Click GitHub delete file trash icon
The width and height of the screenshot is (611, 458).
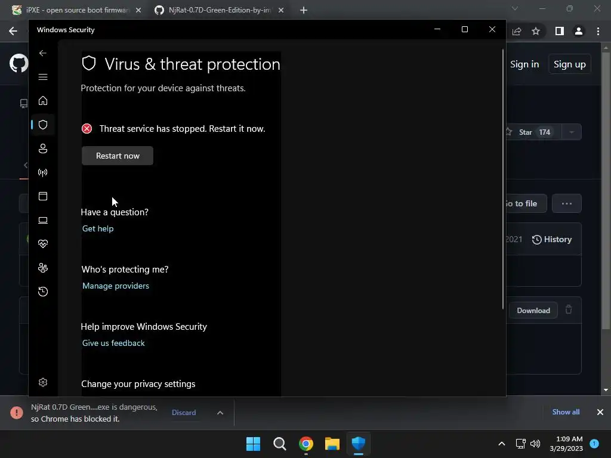pos(569,310)
